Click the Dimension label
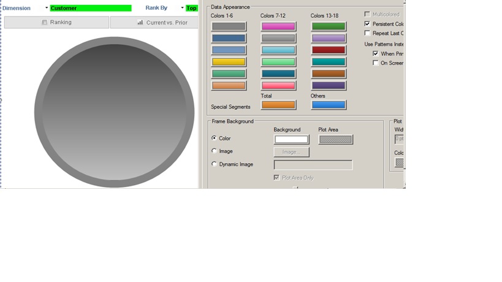502x282 pixels. [17, 8]
